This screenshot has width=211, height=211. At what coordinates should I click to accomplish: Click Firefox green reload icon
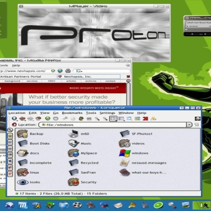pos(53,71)
